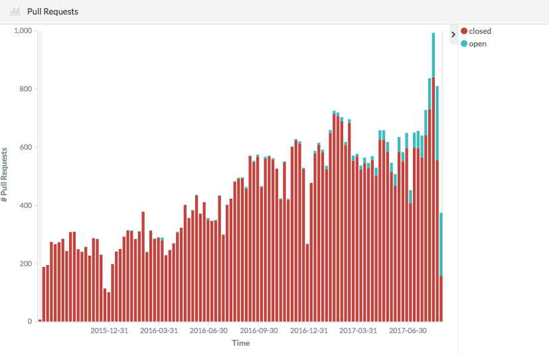549x355 pixels.
Task: Select the 2017-06-30 x-axis tick label
Action: click(408, 330)
